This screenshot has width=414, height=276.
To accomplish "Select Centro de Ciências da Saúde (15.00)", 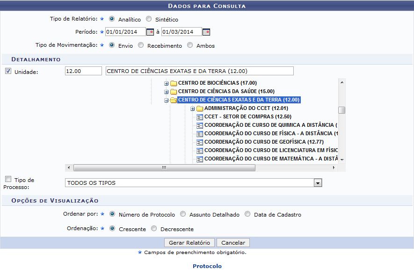I will [x=226, y=92].
